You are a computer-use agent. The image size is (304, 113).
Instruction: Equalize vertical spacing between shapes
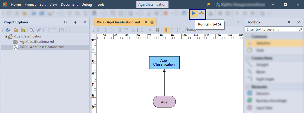142,30
